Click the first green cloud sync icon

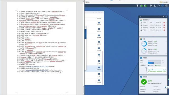click(x=142, y=6)
